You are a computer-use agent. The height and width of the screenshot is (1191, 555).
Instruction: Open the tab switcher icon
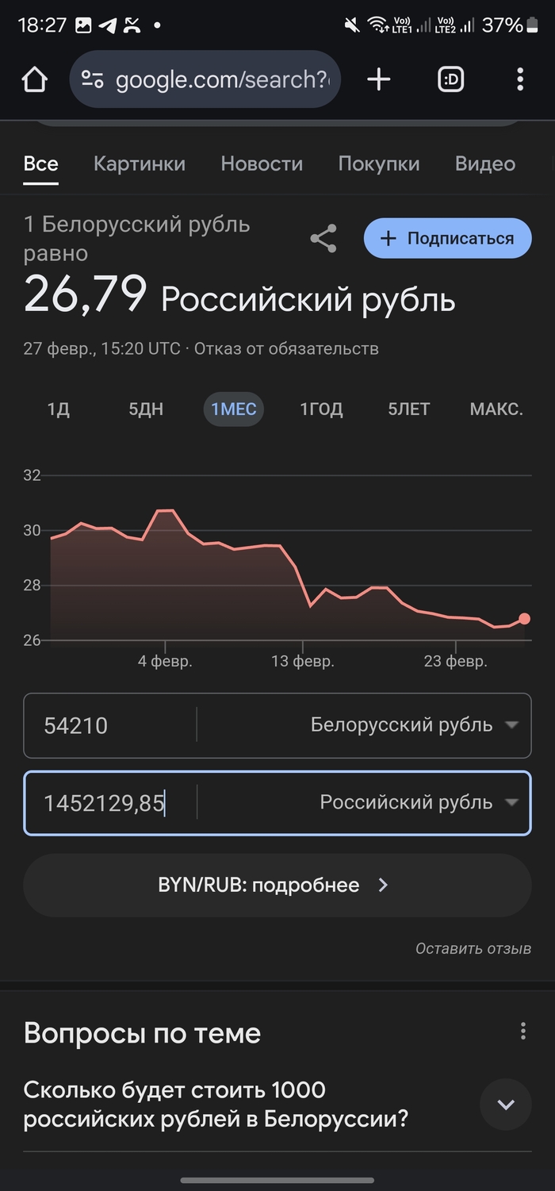(450, 79)
